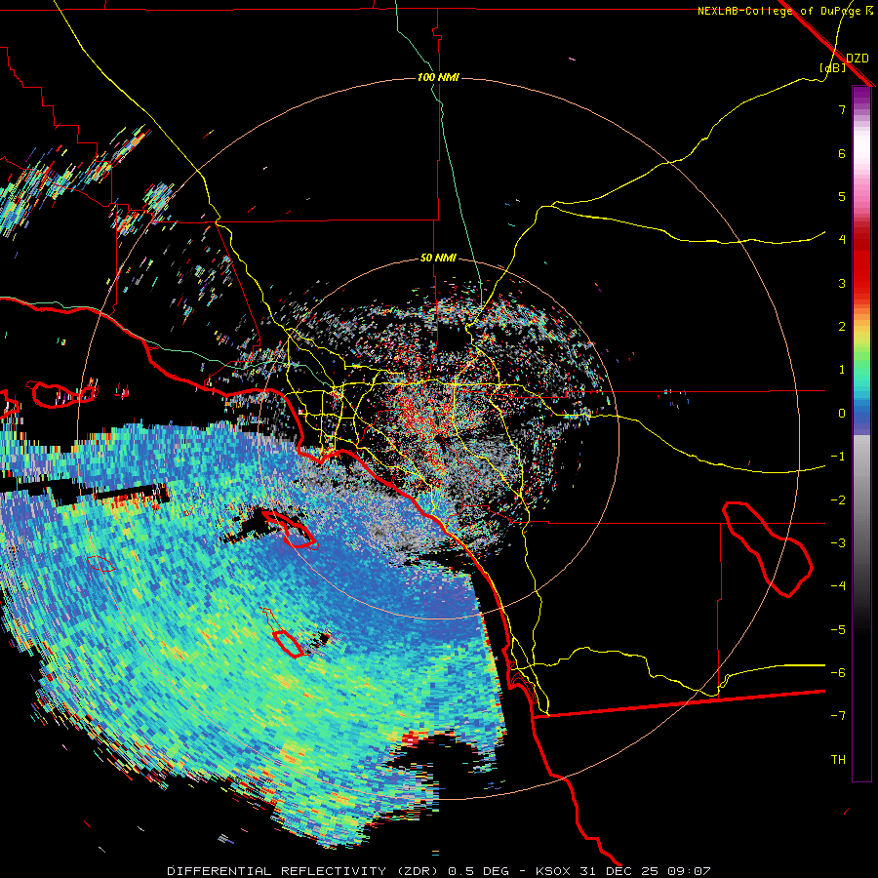Click the [dB] units label
The height and width of the screenshot is (878, 878).
[833, 67]
